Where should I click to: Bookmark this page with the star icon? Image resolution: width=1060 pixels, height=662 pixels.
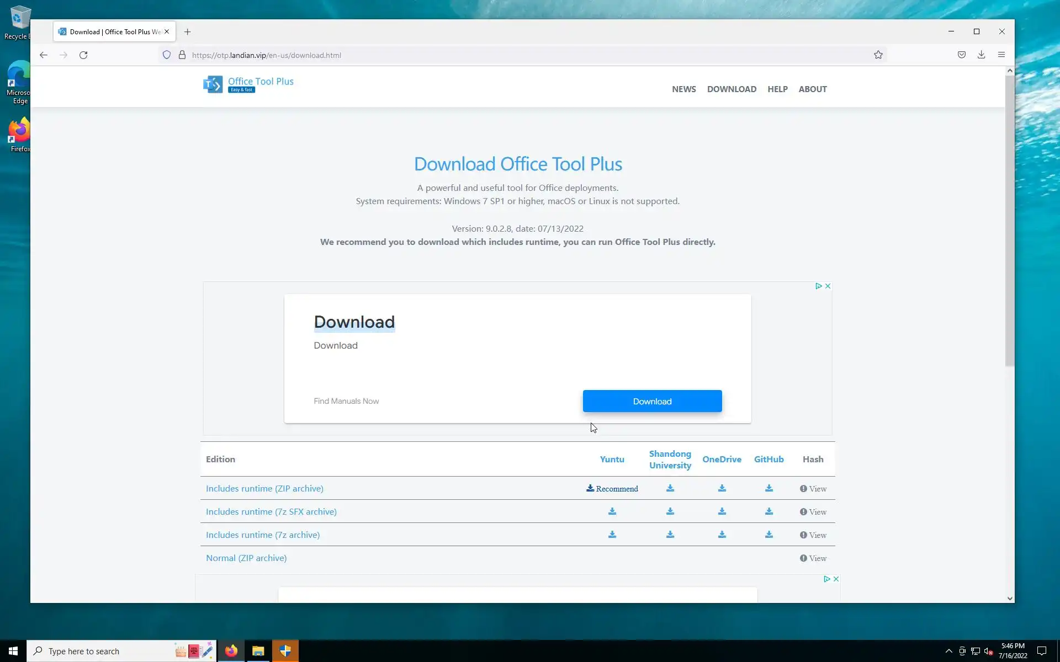tap(878, 55)
